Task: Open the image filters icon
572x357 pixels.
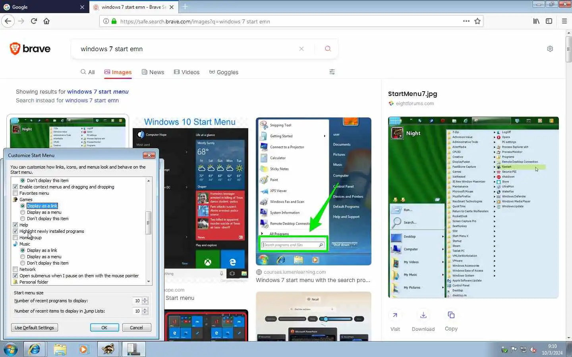Action: click(332, 72)
